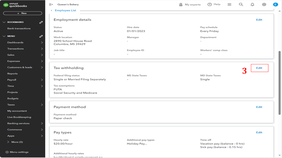
Task: Edit bookmarks with the pencil icon
Action: click(x=41, y=22)
